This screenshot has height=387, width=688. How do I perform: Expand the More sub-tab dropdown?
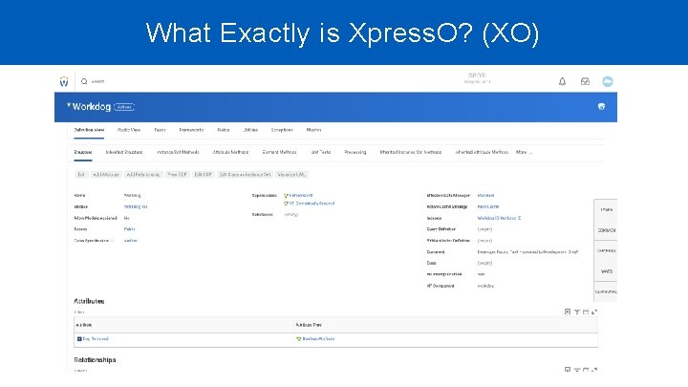tap(524, 152)
